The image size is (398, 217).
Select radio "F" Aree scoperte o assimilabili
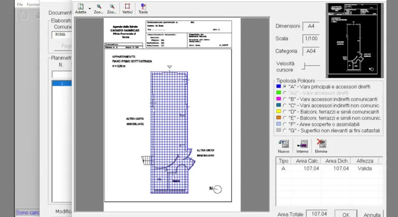[284, 124]
